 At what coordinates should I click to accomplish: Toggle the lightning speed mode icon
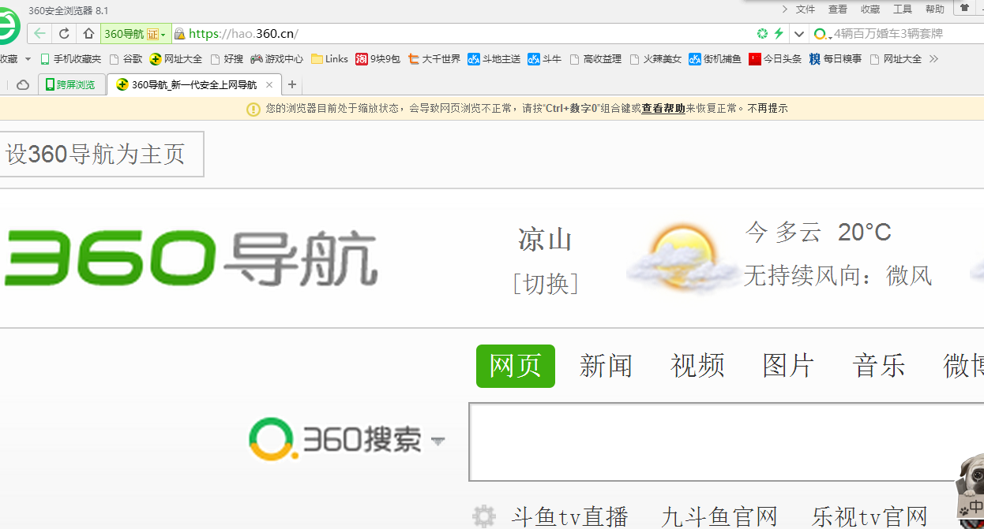coord(779,34)
